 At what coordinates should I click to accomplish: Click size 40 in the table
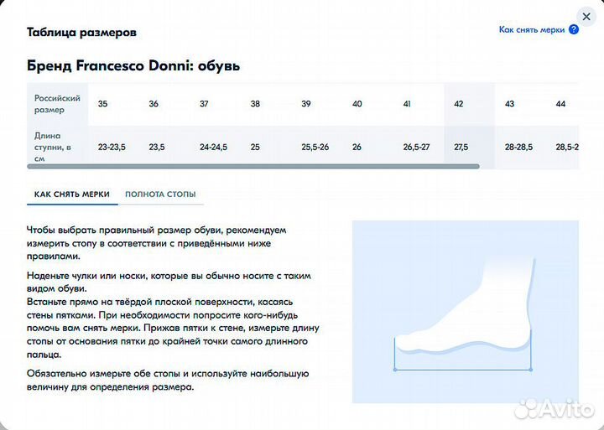tap(357, 103)
